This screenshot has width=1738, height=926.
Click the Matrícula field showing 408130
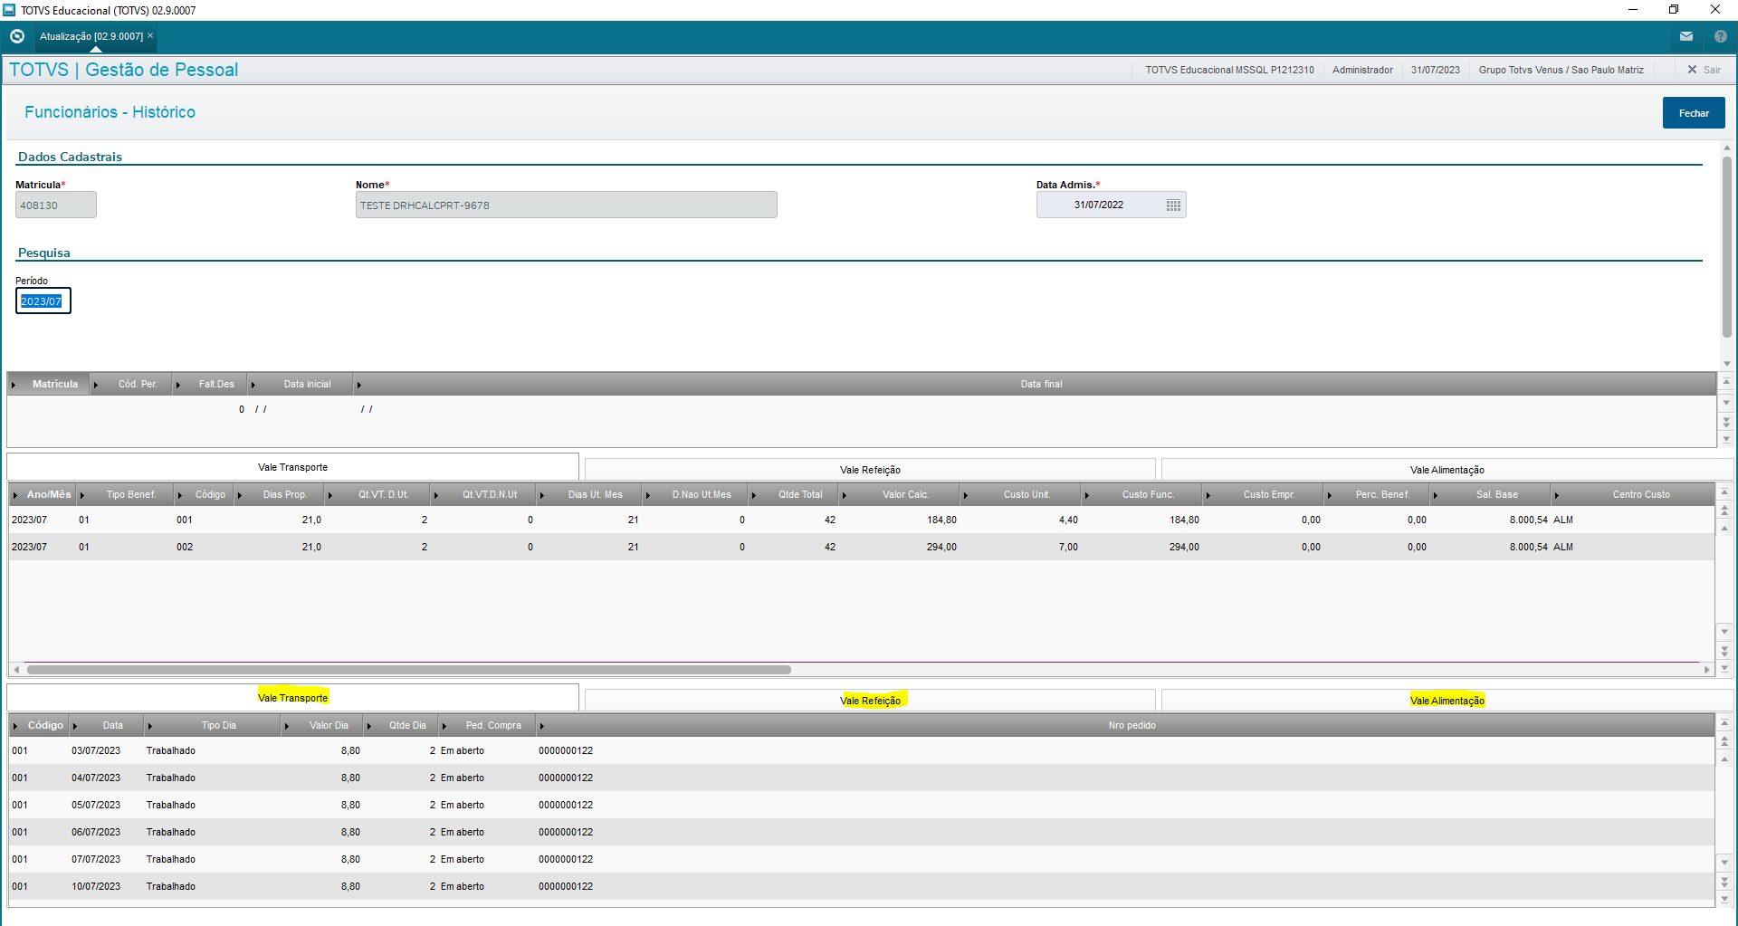55,205
